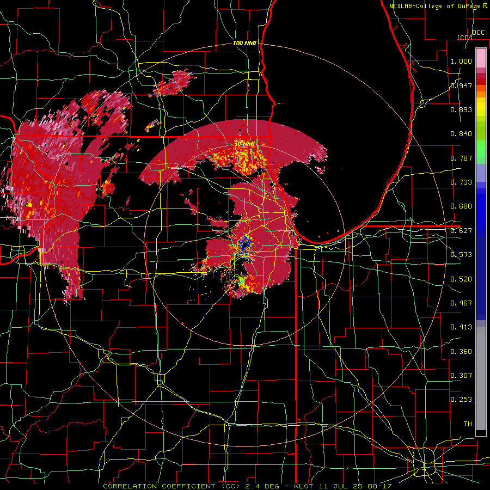
Task: Click the 0.787 scale value
Action: click(x=461, y=158)
